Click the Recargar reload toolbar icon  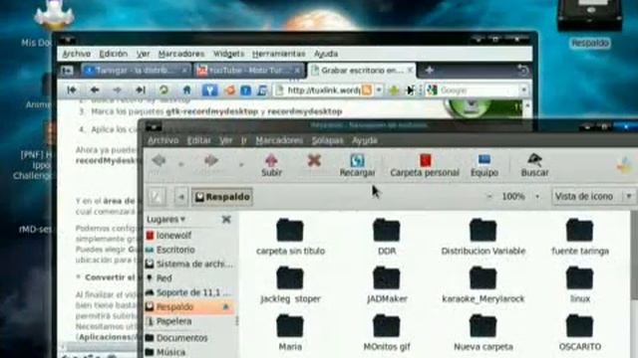point(357,165)
